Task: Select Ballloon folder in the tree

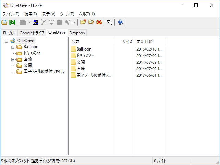Action: (31, 47)
